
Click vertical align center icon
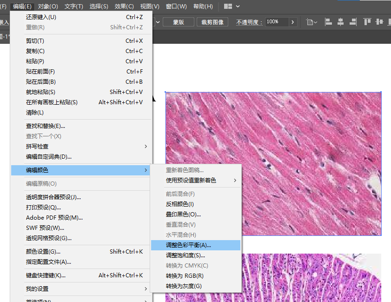[379, 22]
